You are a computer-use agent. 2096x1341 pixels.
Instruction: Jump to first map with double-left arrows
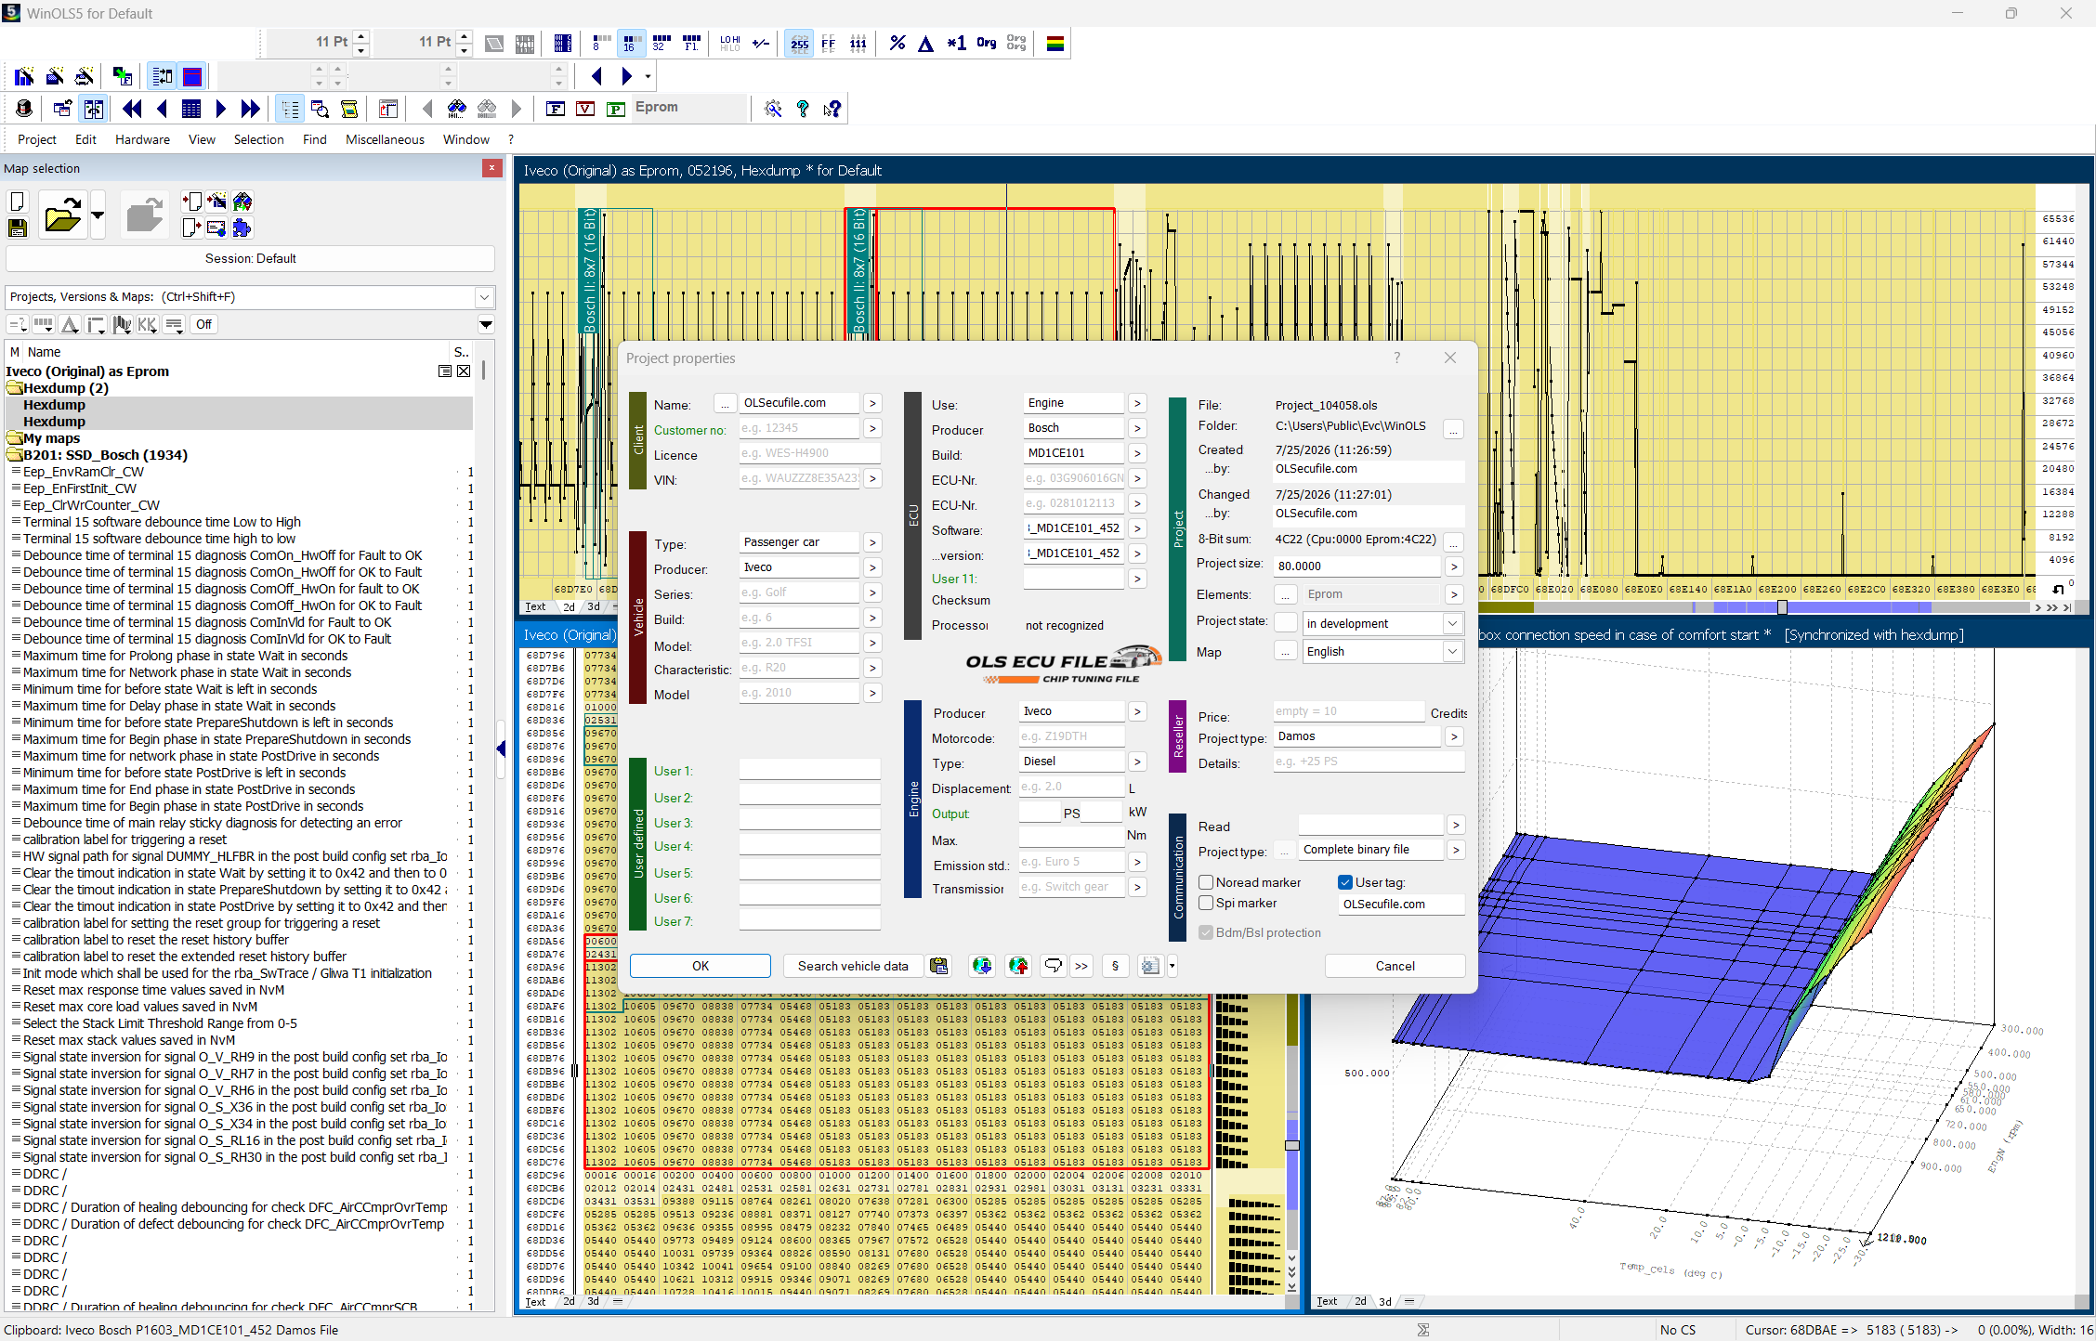(132, 109)
